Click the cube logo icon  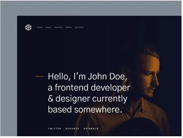[28, 27]
